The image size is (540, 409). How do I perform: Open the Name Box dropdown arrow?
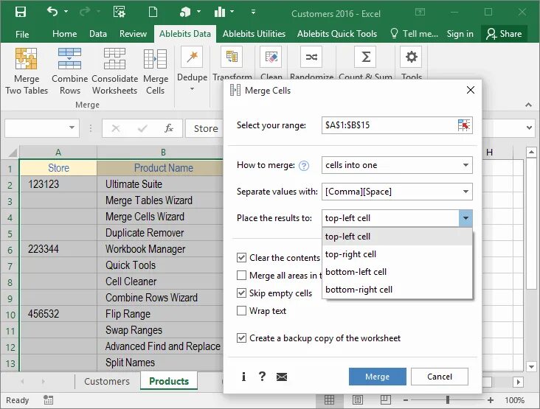pyautogui.click(x=72, y=127)
